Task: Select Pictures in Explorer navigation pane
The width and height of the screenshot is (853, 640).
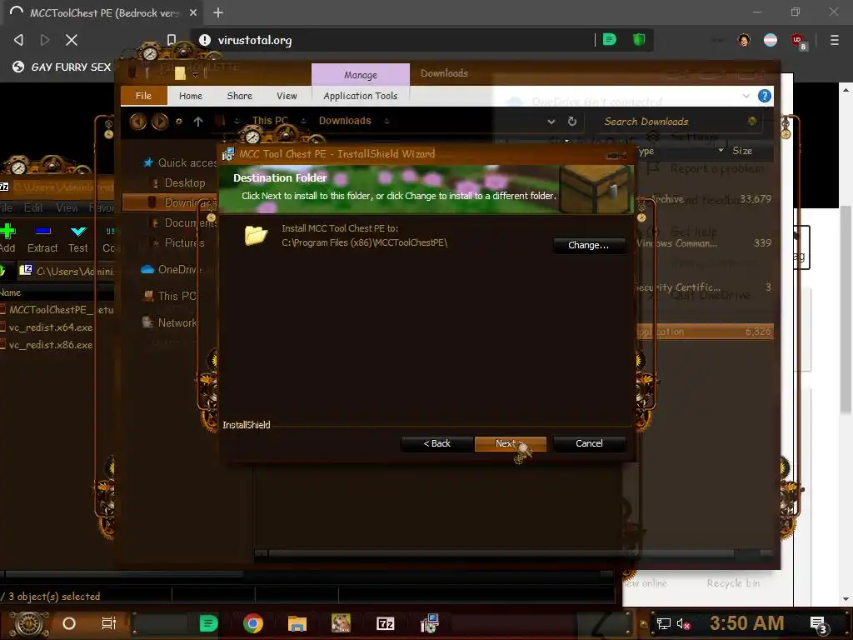Action: (180, 242)
